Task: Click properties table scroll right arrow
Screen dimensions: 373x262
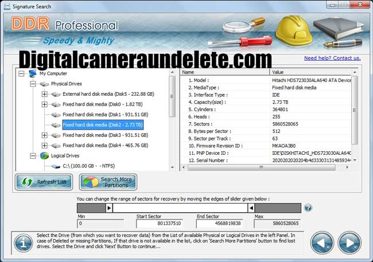Action: [x=347, y=167]
